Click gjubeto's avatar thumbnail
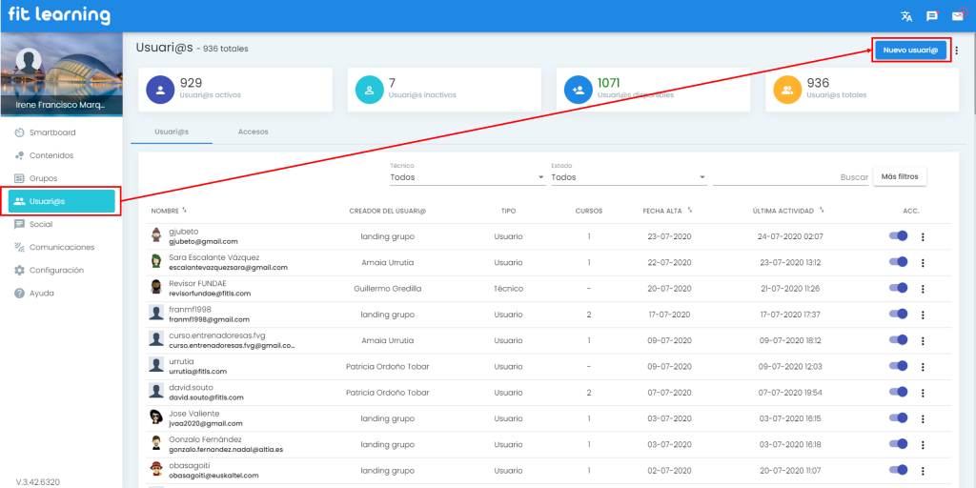Screen dimensions: 976x488 point(156,235)
